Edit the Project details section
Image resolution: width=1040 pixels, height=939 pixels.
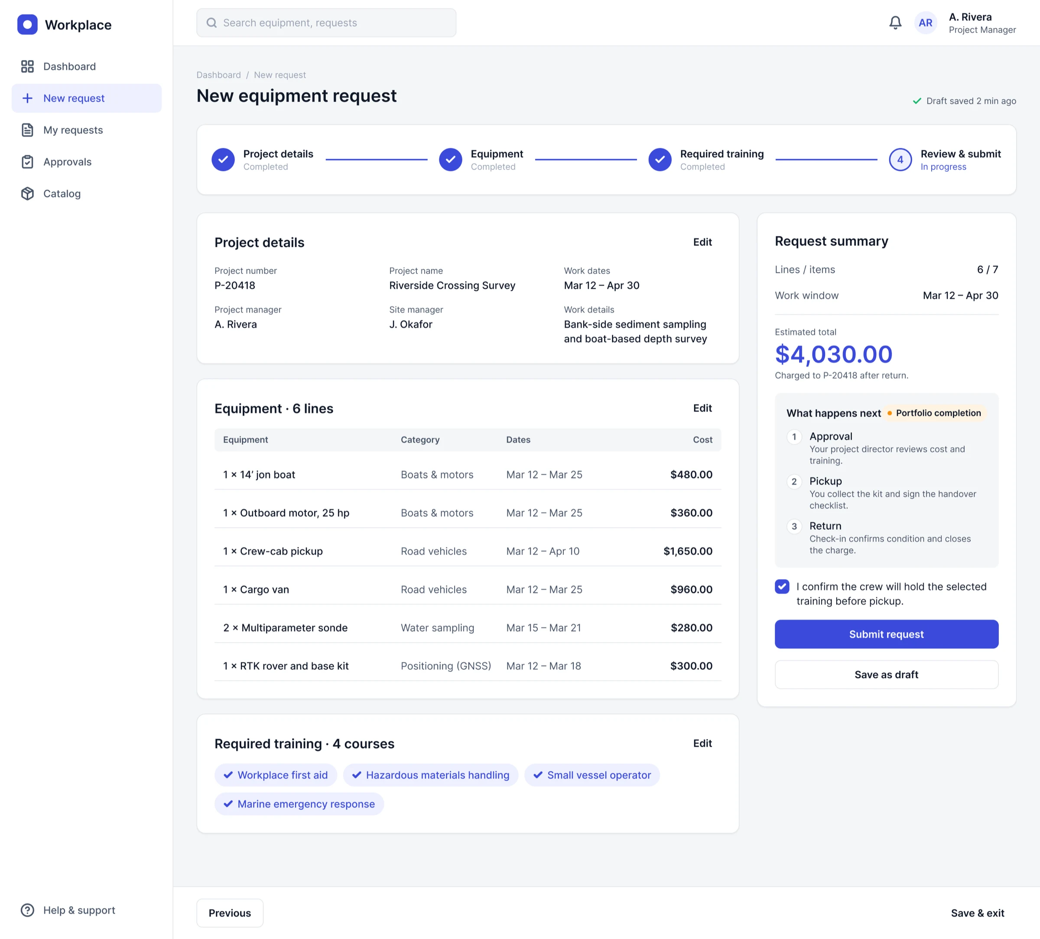702,242
